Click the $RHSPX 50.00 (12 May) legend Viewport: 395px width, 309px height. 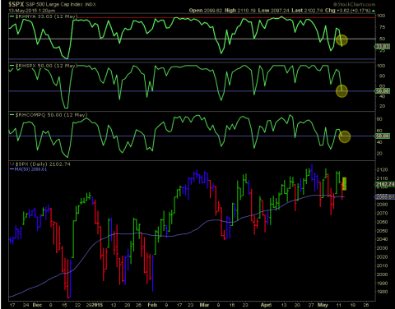pos(46,66)
